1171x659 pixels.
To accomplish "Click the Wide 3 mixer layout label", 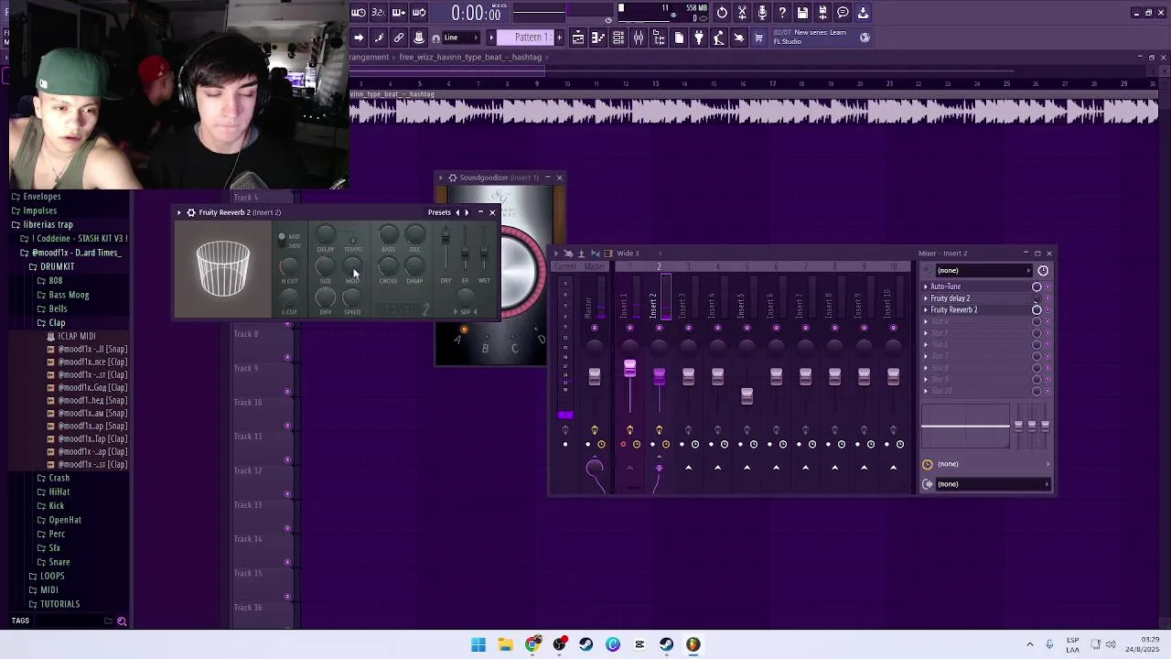I will click(628, 254).
